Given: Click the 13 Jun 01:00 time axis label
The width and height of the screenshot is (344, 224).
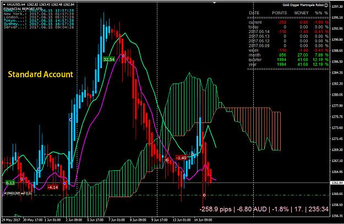Looking at the screenshot, I should click(182, 220).
